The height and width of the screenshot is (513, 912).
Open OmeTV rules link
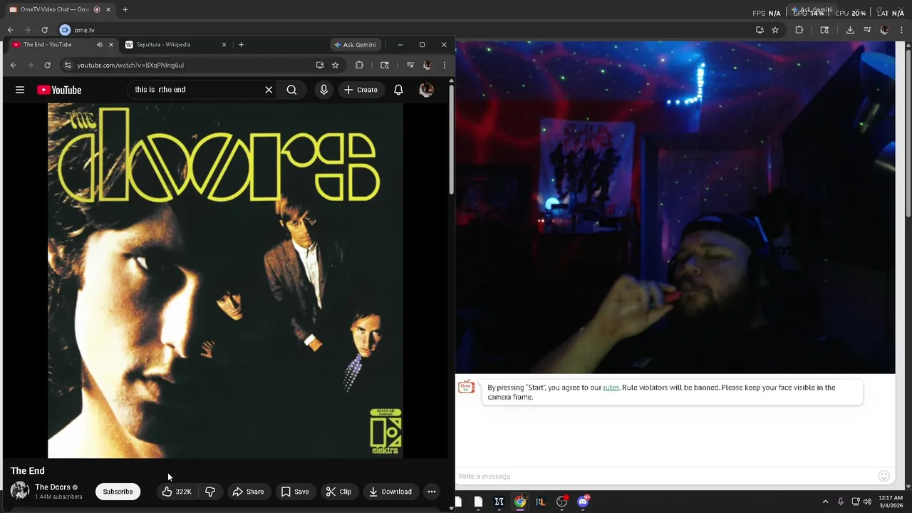click(611, 388)
